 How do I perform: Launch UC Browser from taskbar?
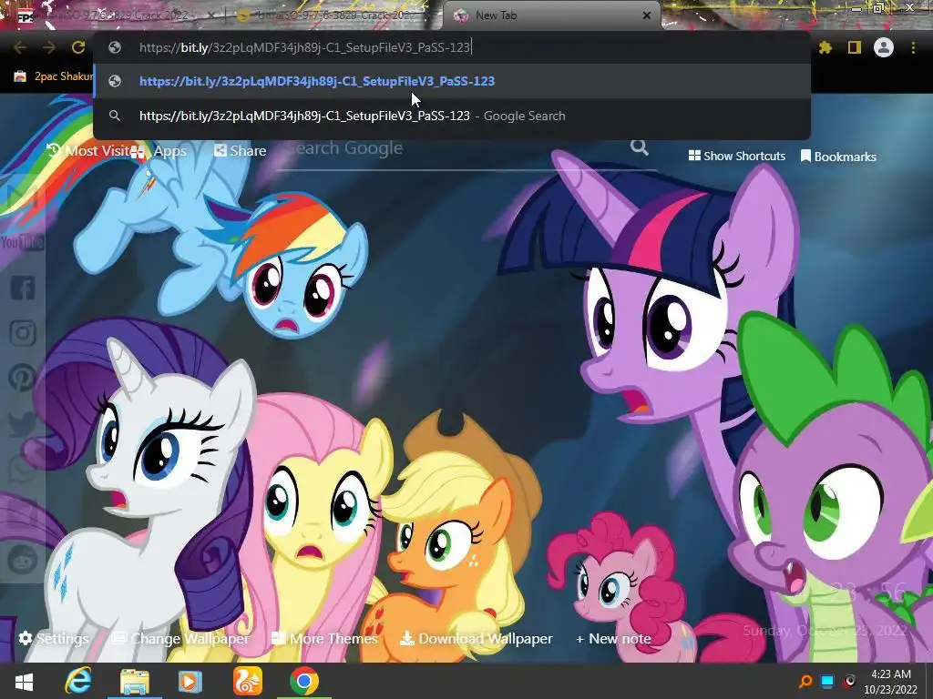click(x=247, y=681)
